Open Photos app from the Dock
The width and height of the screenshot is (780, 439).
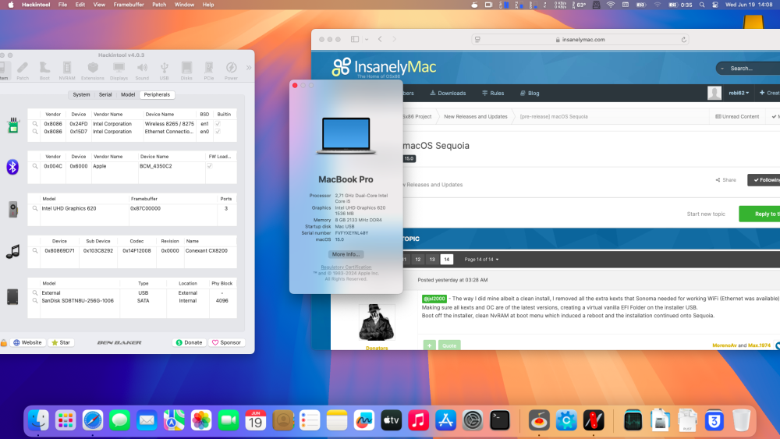point(201,420)
